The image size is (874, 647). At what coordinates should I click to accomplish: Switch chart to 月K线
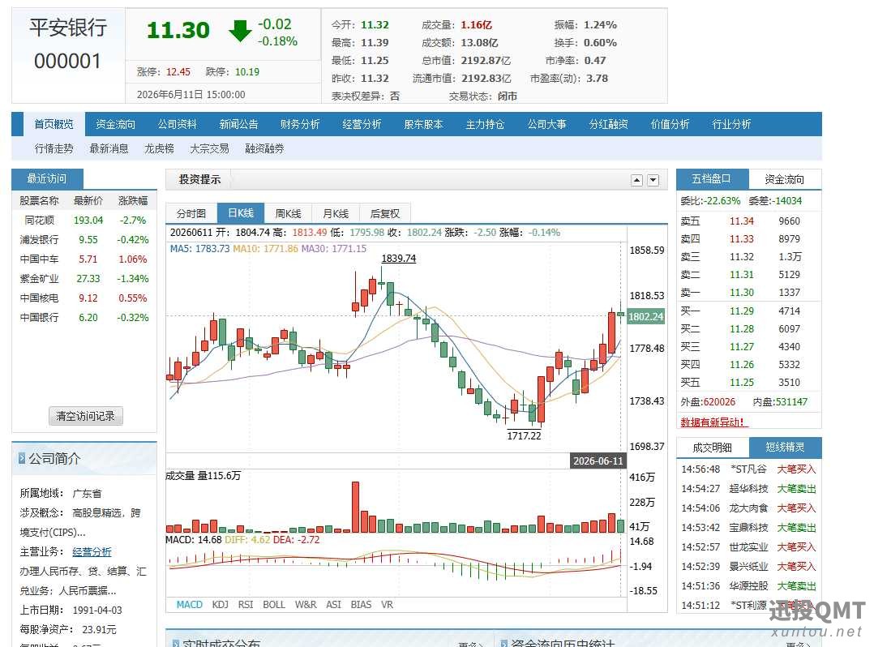pos(336,213)
